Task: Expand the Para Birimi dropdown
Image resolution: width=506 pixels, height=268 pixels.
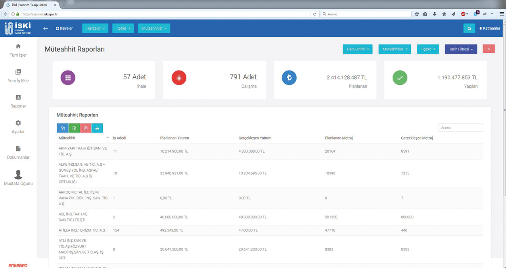Action: click(358, 49)
